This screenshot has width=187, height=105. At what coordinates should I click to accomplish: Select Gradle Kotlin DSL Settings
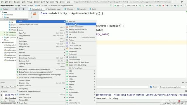[81, 65]
